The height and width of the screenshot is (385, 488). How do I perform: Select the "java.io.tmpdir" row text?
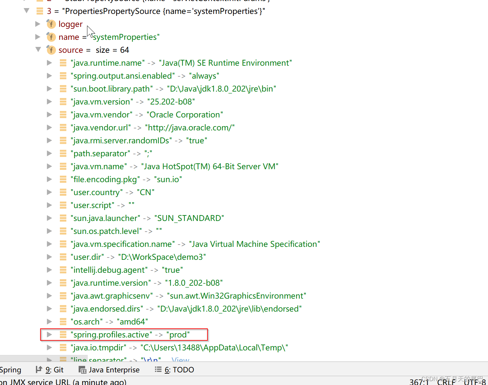coord(179,347)
